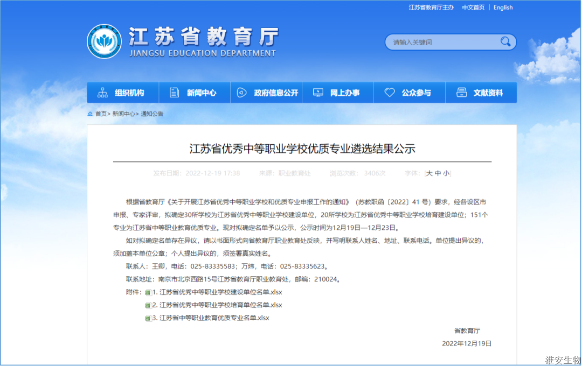Click the Jiangsu Education Department logo

coord(105,41)
